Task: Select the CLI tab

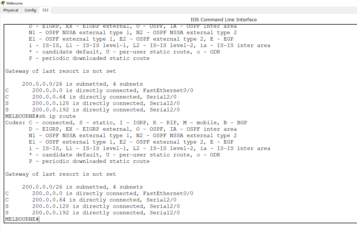Action: pos(45,10)
